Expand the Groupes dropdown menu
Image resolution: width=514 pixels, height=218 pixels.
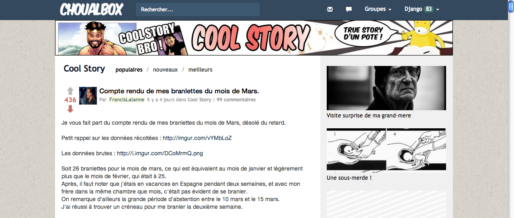click(378, 9)
